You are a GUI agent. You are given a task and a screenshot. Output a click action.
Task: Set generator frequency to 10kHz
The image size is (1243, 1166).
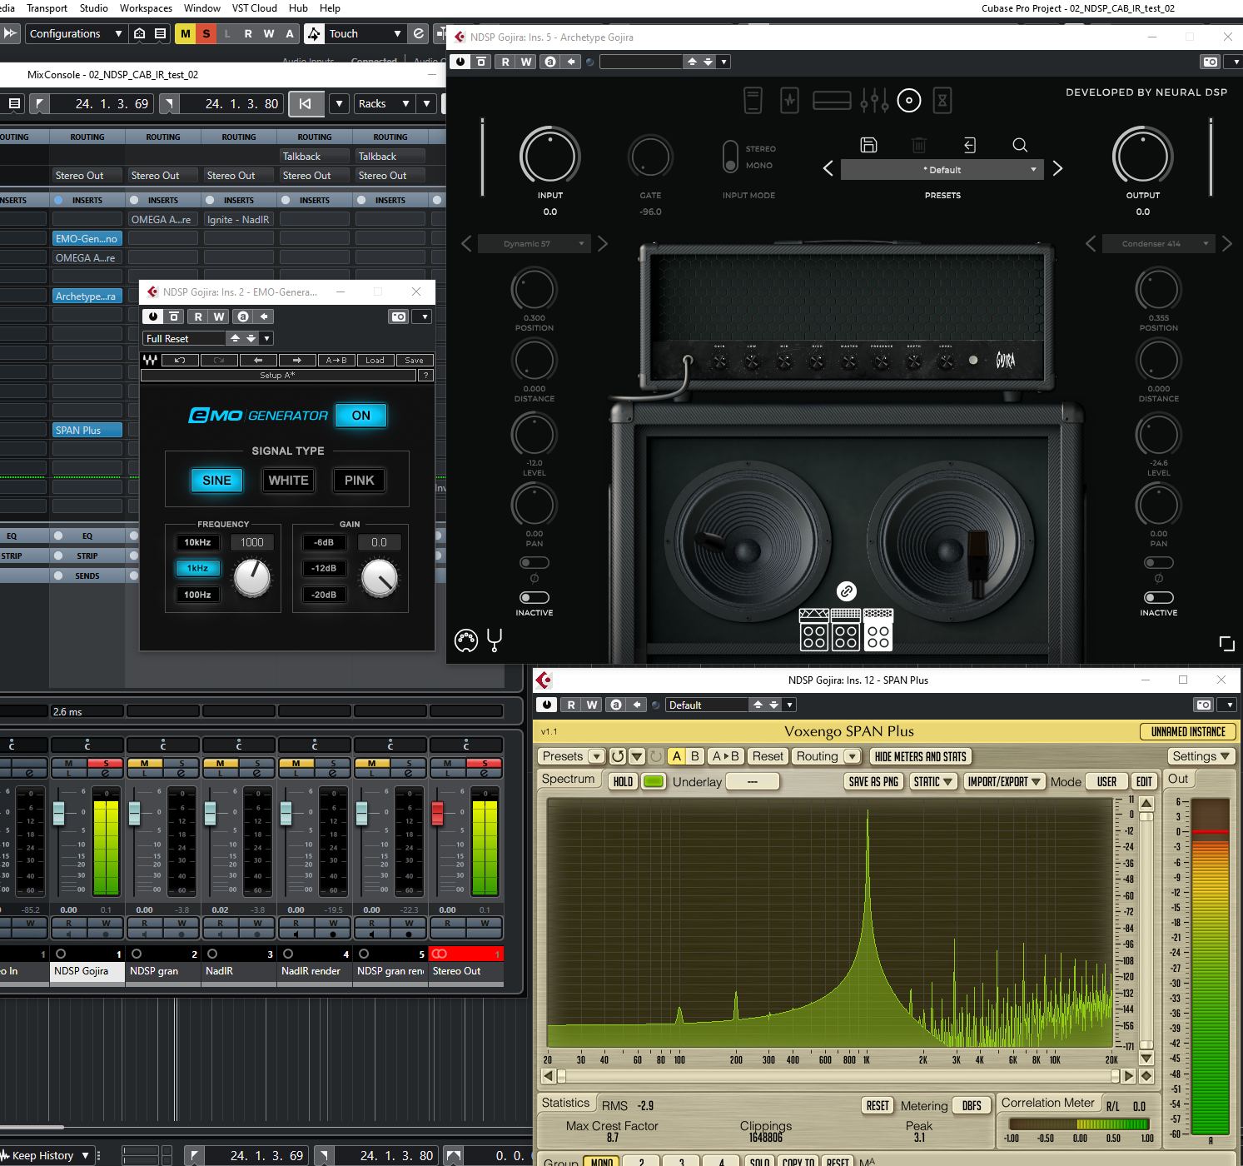(197, 542)
